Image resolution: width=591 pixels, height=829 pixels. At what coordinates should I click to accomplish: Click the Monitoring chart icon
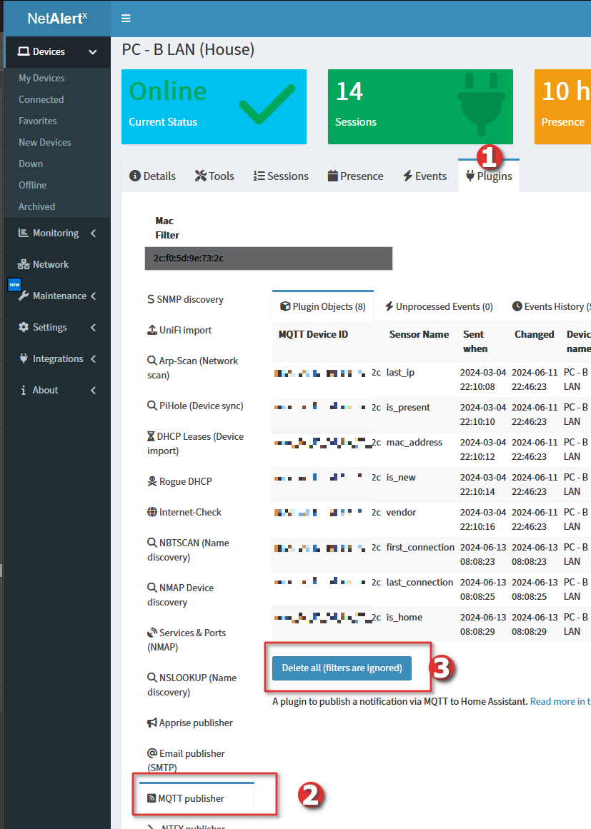pyautogui.click(x=24, y=233)
